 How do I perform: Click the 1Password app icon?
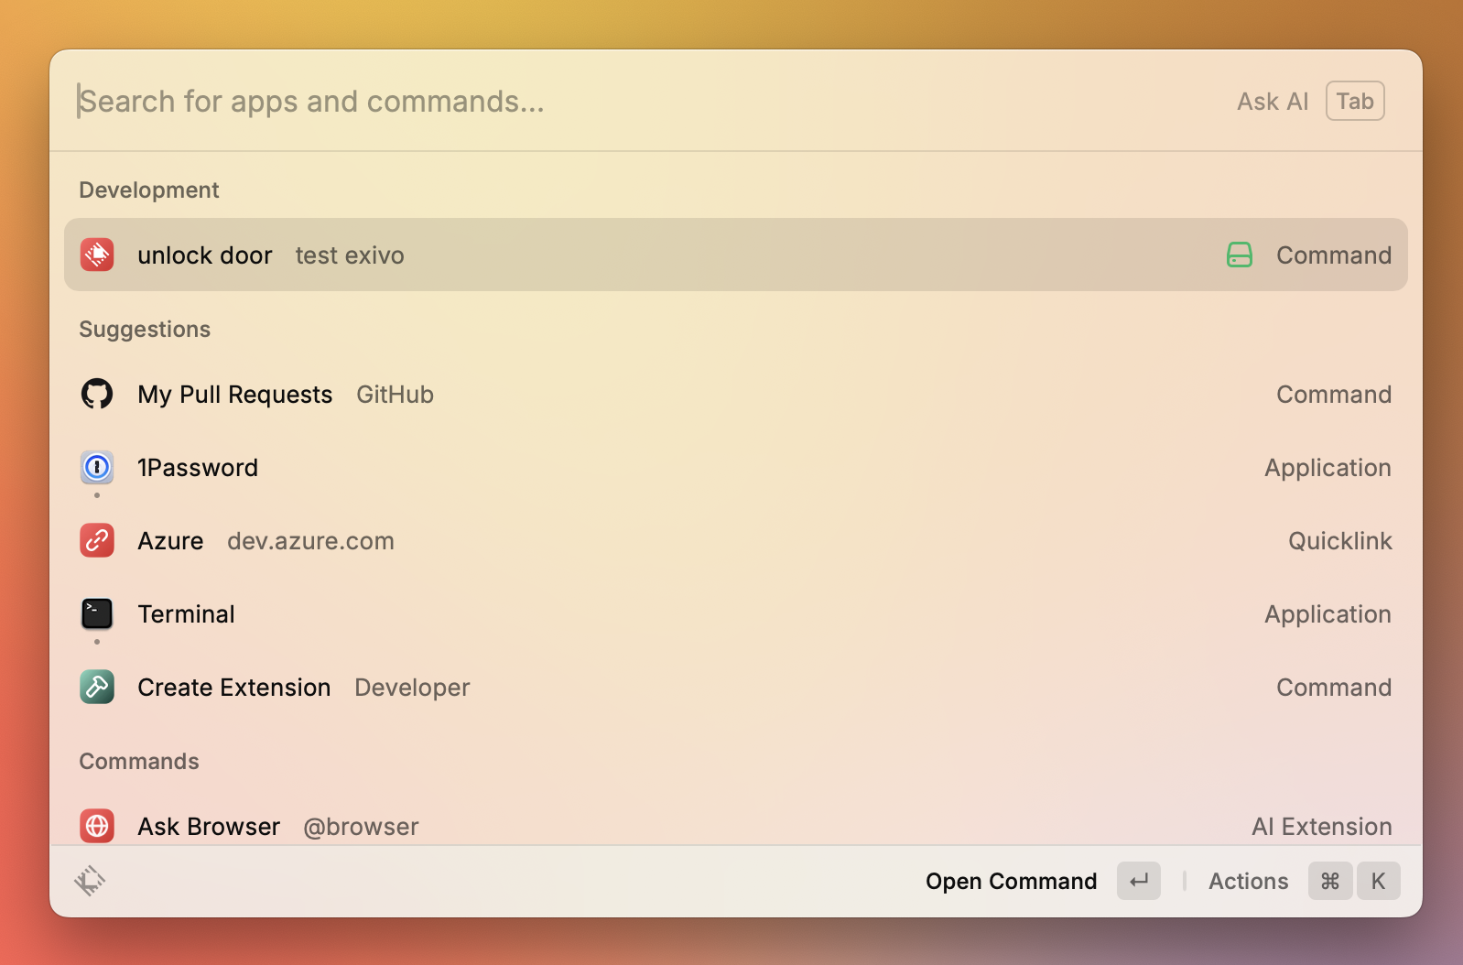coord(97,467)
